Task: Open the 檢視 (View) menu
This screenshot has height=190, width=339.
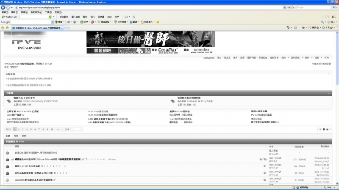Action: coord(24,12)
